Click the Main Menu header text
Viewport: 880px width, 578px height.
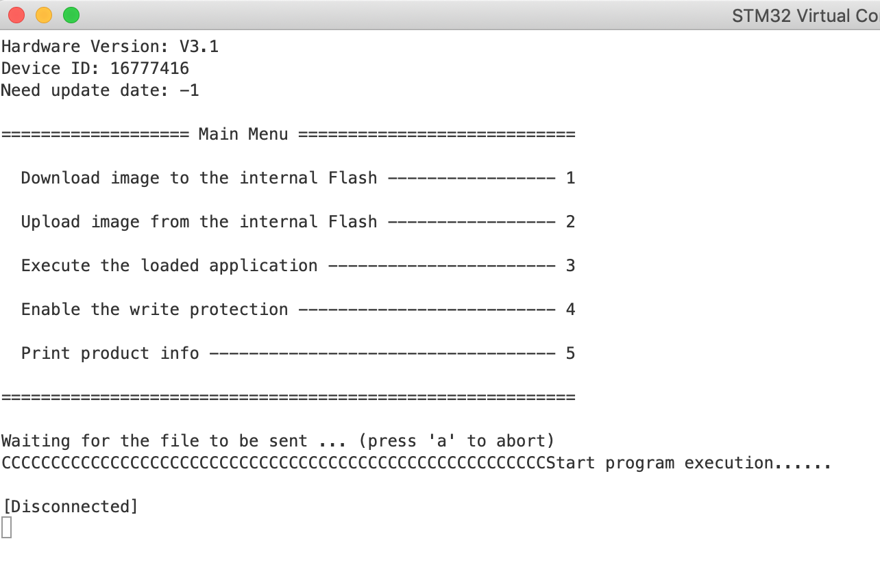click(x=243, y=134)
